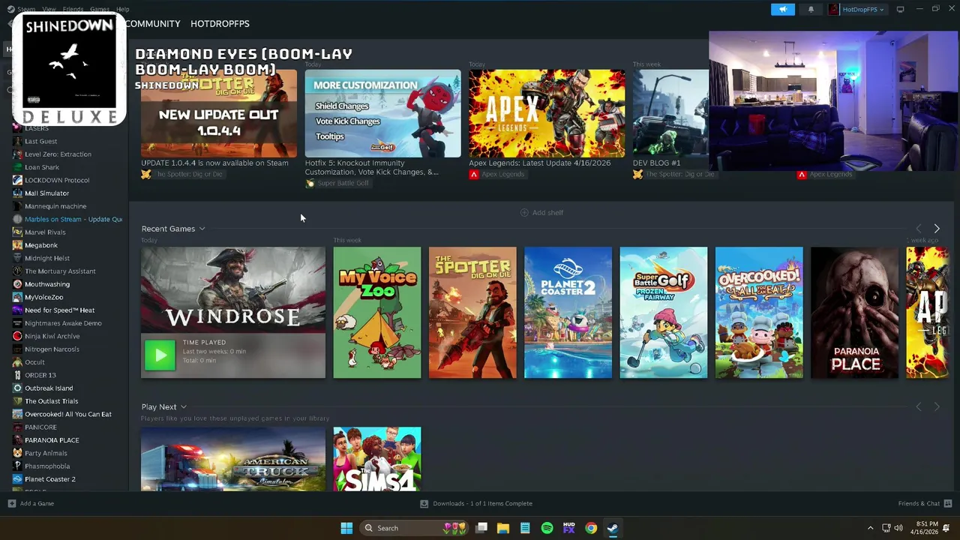Click the Add a Game plus icon
This screenshot has height=540, width=960.
pyautogui.click(x=11, y=503)
